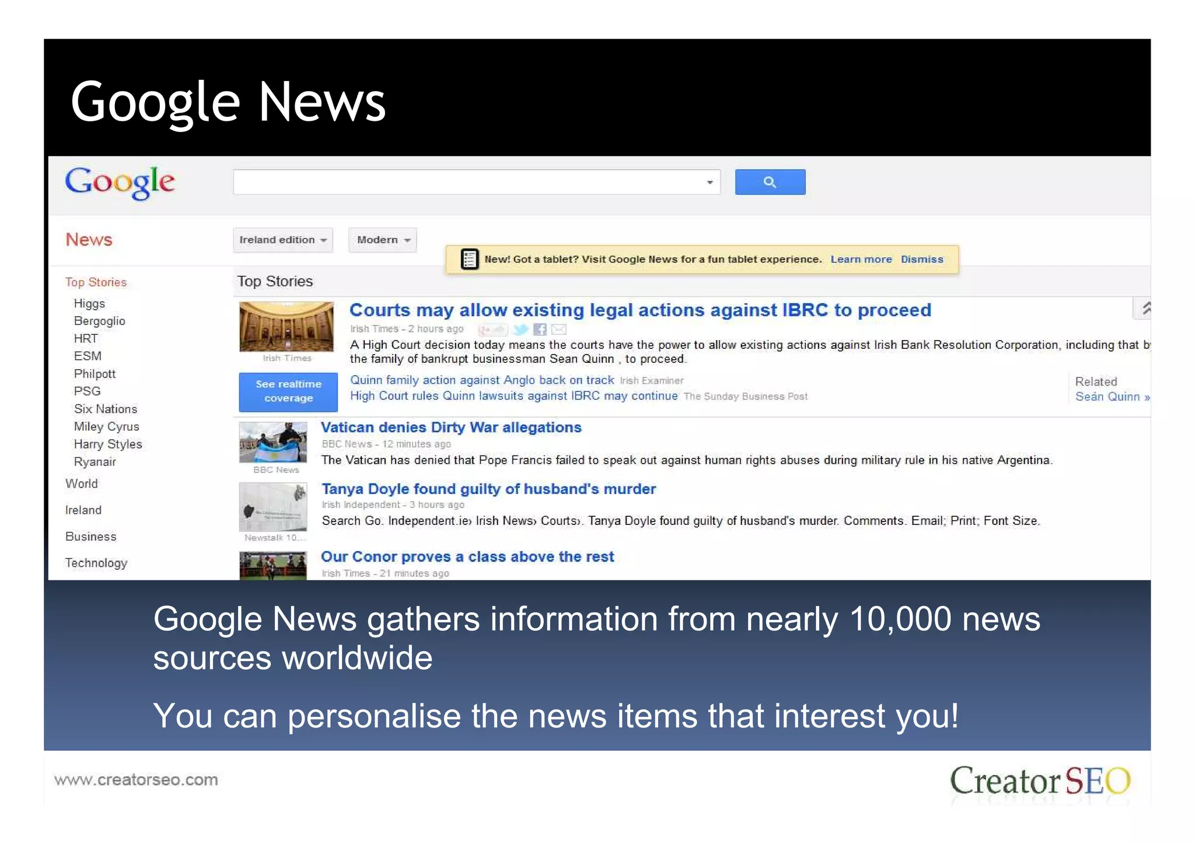
Task: Open the Modern layout dropdown
Action: 383,240
